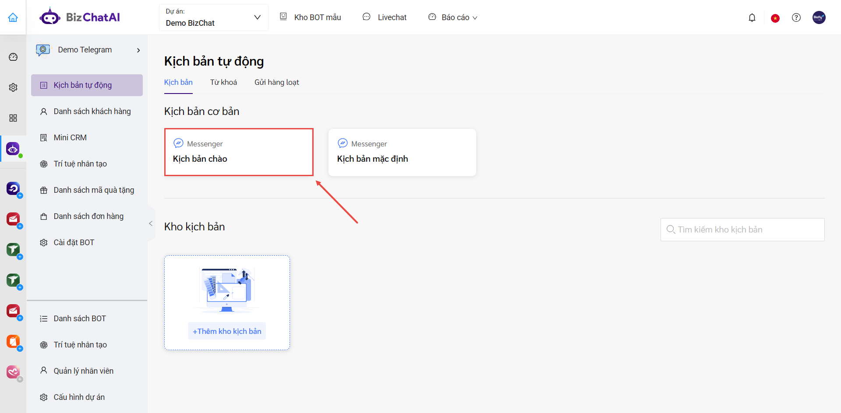This screenshot has height=413, width=841.
Task: Go to the home icon
Action: (13, 17)
